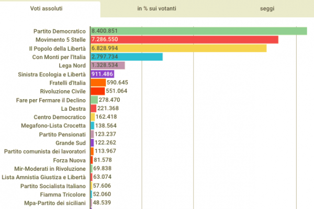Click the orange Fratelli d'Italia bar
Image resolution: width=314 pixels, height=209 pixels.
(x=98, y=83)
